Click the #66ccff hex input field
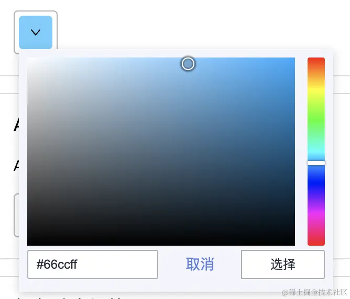The height and width of the screenshot is (299, 350). point(93,264)
